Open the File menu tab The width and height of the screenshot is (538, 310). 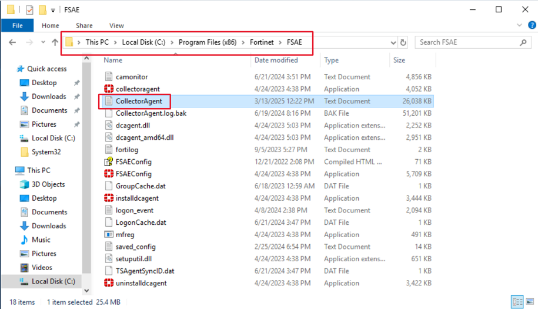click(18, 25)
